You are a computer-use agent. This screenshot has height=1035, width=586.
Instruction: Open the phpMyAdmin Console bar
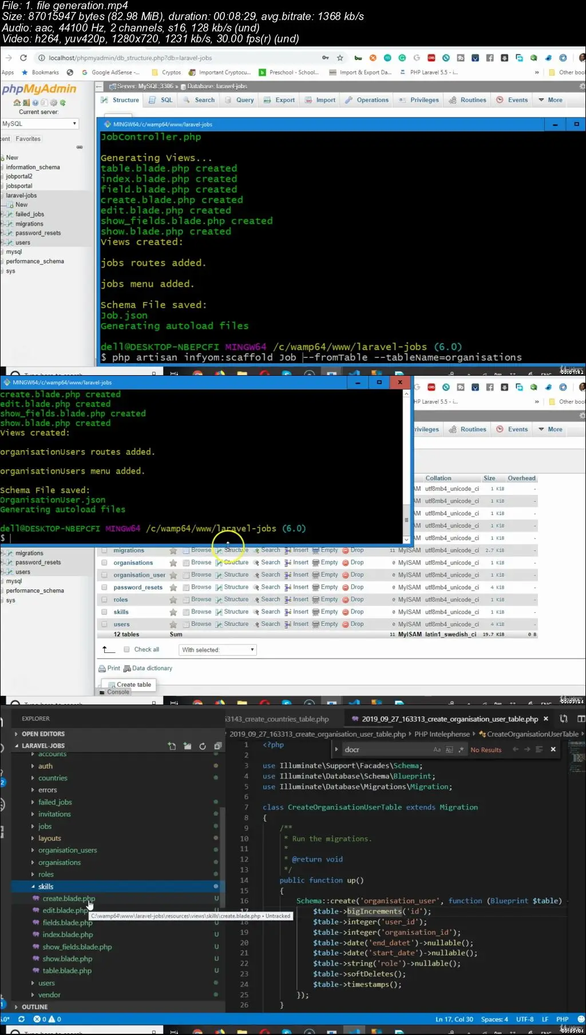pyautogui.click(x=114, y=692)
